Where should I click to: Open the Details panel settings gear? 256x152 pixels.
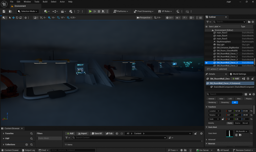coord(254,94)
